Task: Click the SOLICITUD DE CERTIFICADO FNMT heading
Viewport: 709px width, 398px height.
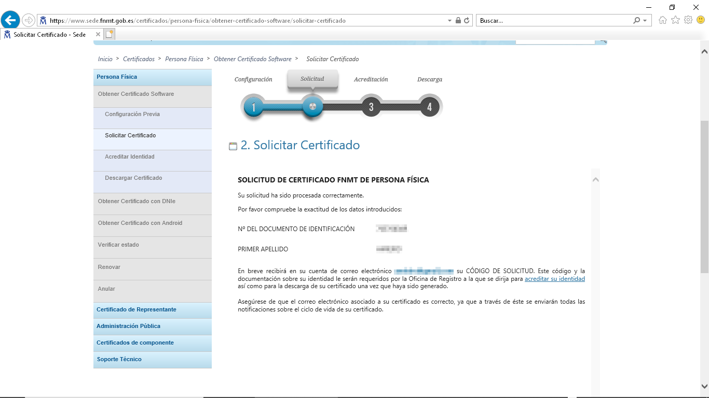Action: coord(333,180)
